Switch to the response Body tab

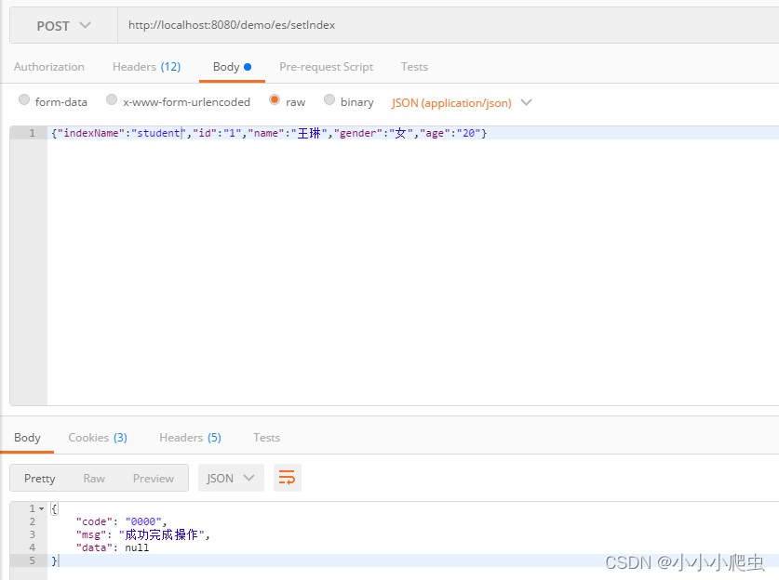(27, 438)
